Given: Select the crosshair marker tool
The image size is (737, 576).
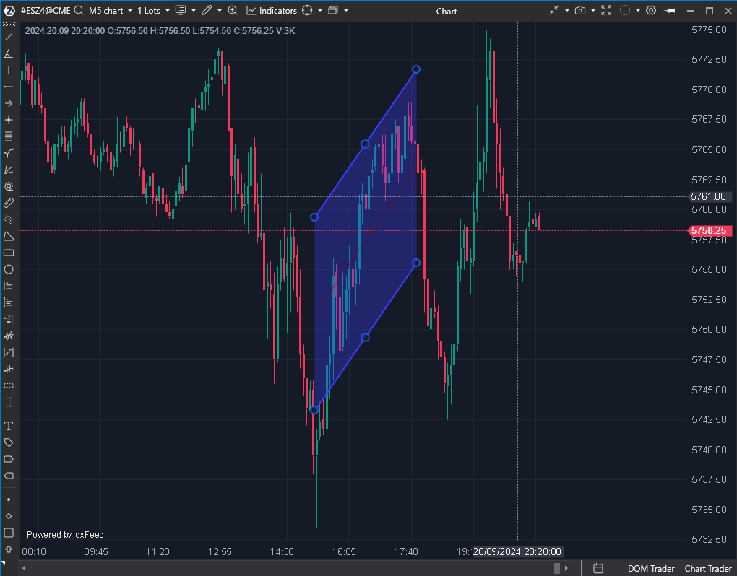Looking at the screenshot, I should tap(9, 120).
